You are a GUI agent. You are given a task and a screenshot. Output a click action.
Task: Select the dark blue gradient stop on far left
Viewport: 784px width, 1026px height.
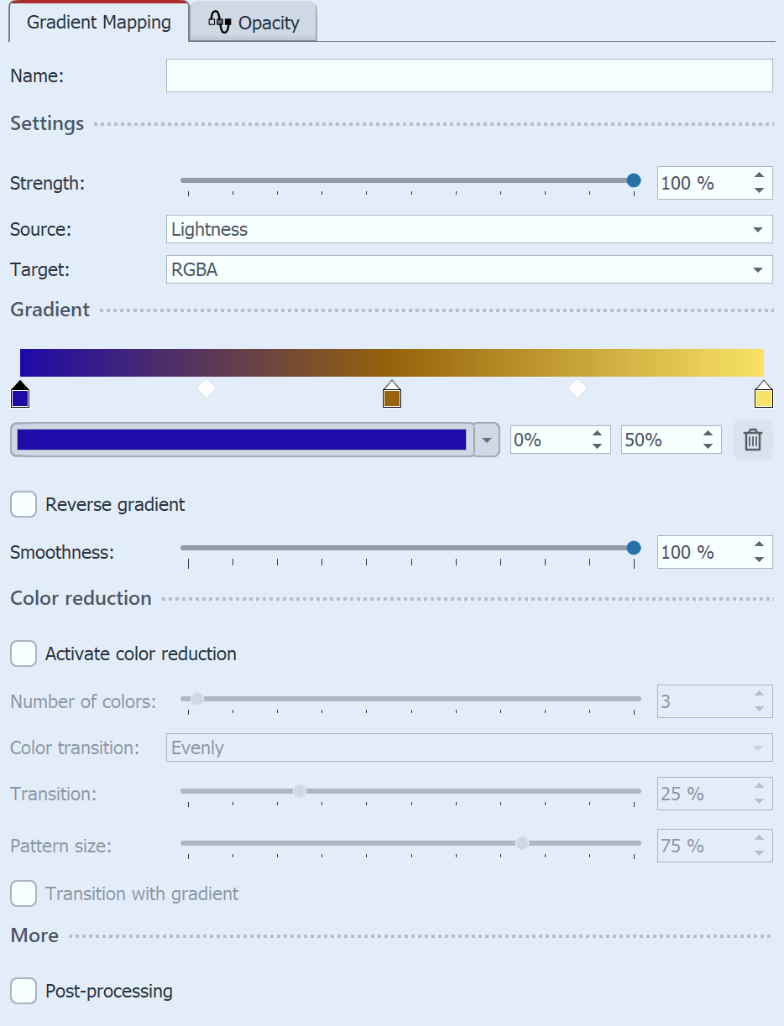[x=20, y=394]
